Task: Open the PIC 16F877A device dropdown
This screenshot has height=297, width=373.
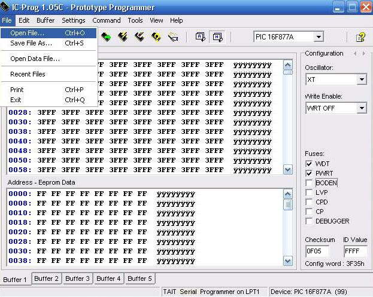Action: pyautogui.click(x=319, y=37)
